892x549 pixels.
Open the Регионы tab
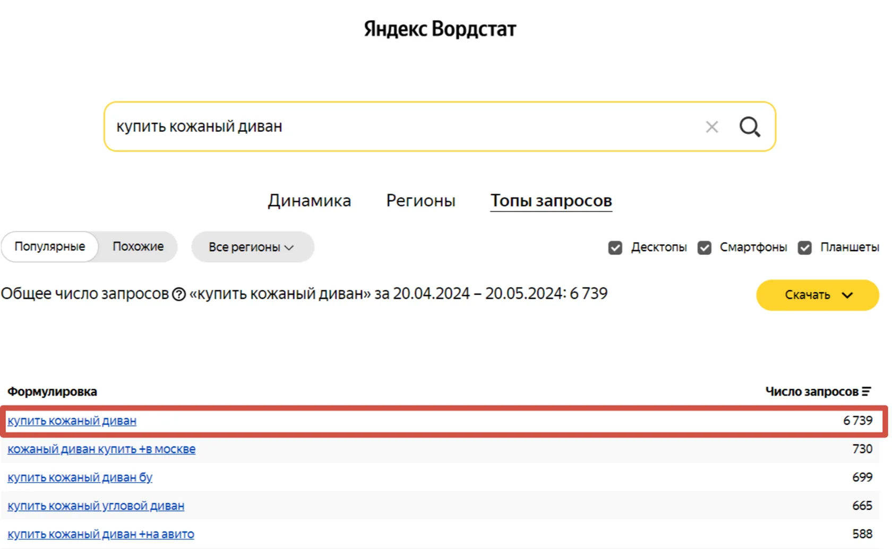pos(421,201)
